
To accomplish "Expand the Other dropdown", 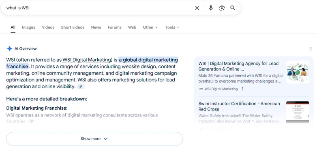I will 150,27.
